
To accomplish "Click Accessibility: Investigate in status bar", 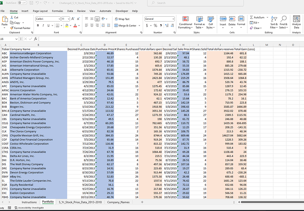I will 29,208.
